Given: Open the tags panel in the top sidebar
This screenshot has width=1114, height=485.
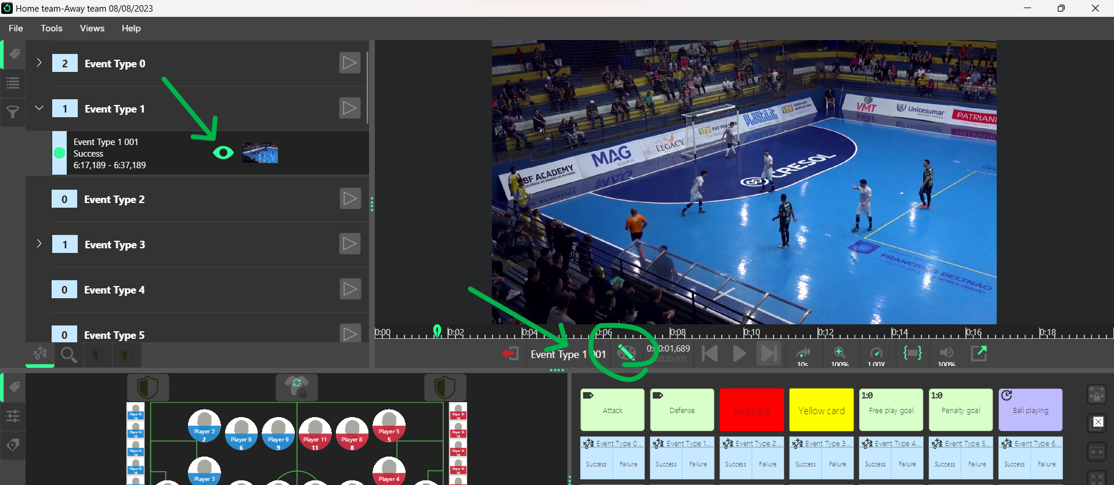Looking at the screenshot, I should click(14, 54).
